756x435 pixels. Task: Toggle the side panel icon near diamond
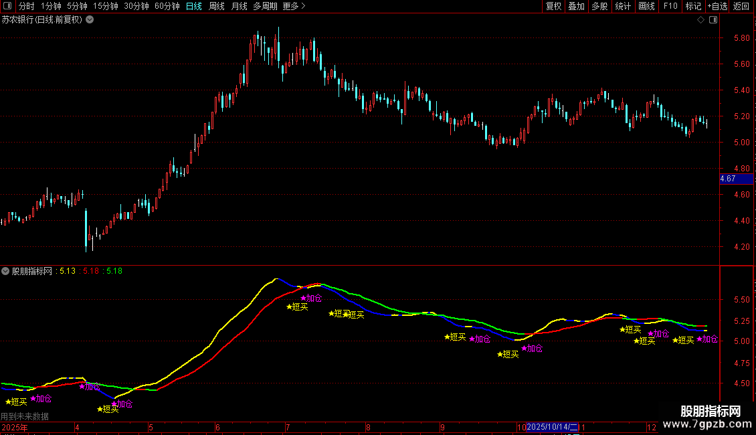point(713,20)
